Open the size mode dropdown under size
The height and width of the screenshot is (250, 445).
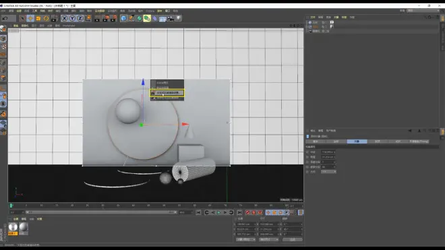269,239
